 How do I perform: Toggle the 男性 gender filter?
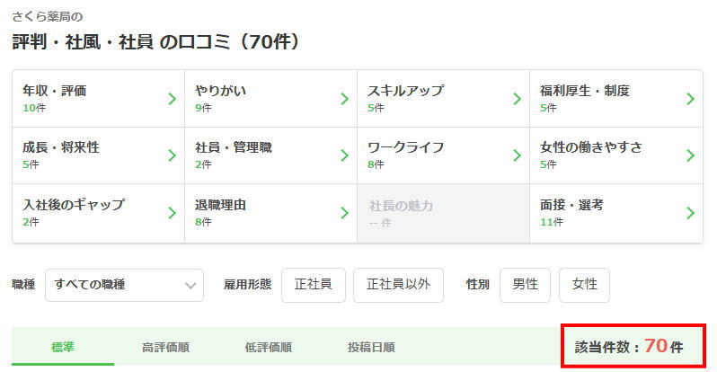[x=525, y=285]
